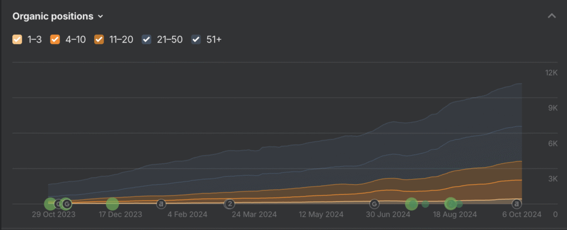Click the '2' marker near 24 Mar 2024
Viewport: 567px width, 230px height.
pyautogui.click(x=230, y=204)
